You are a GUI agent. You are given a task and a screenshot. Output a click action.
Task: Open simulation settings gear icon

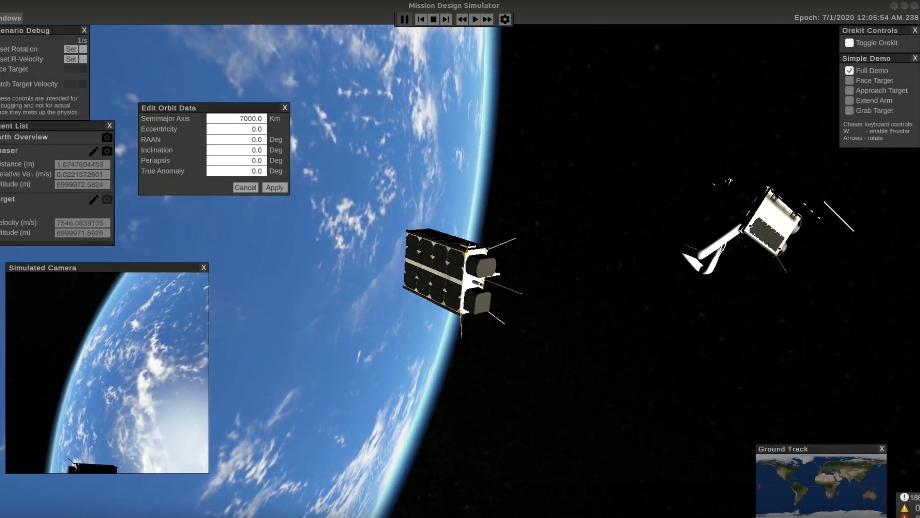505,19
